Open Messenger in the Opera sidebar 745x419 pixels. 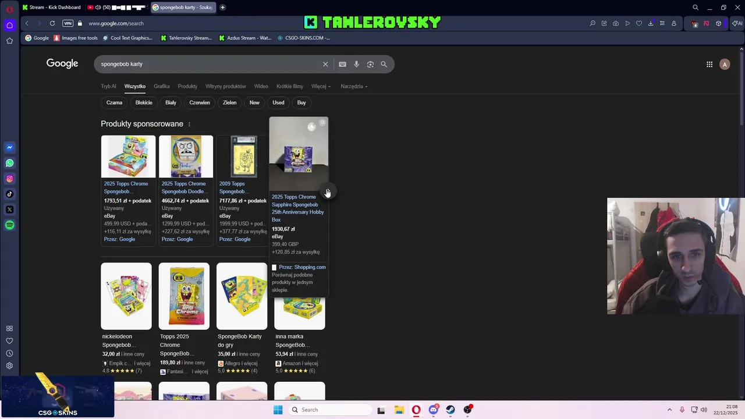point(9,147)
